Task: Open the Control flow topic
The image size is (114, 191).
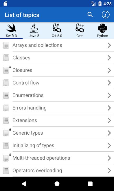Action: click(57, 83)
